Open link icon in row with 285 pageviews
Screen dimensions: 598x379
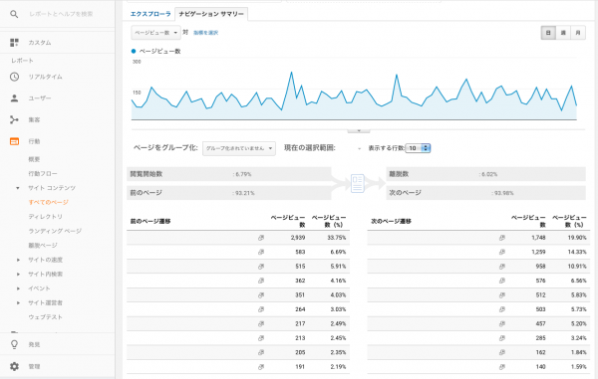(502, 338)
